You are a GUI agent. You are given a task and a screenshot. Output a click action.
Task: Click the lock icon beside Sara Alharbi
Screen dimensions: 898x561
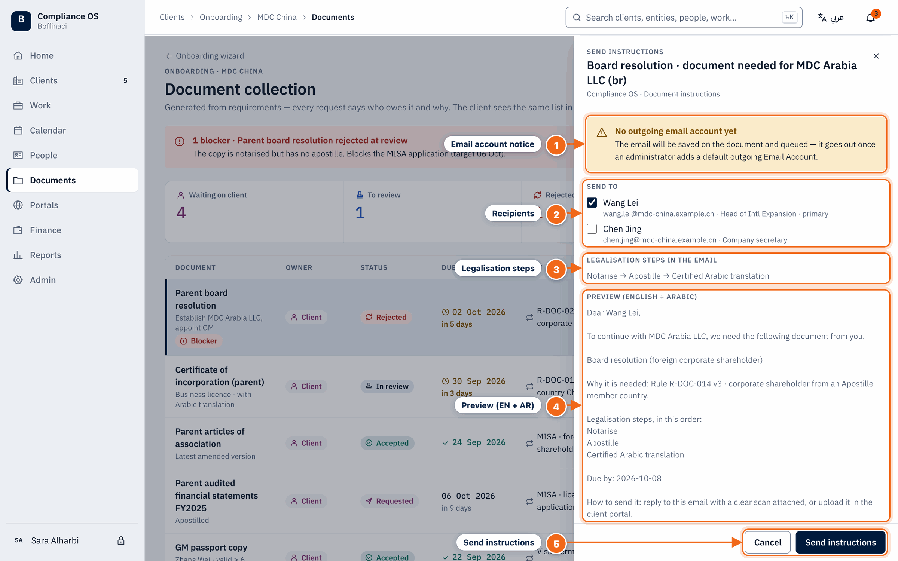pyautogui.click(x=121, y=540)
